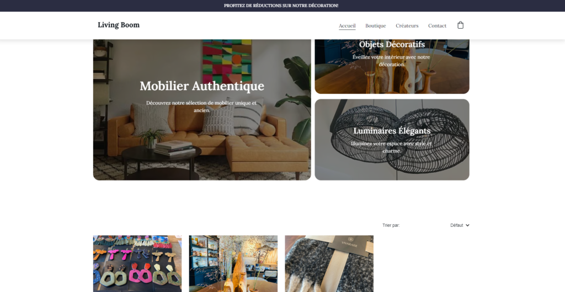The width and height of the screenshot is (565, 292).
Task: Click the Trier par label
Action: click(391, 225)
